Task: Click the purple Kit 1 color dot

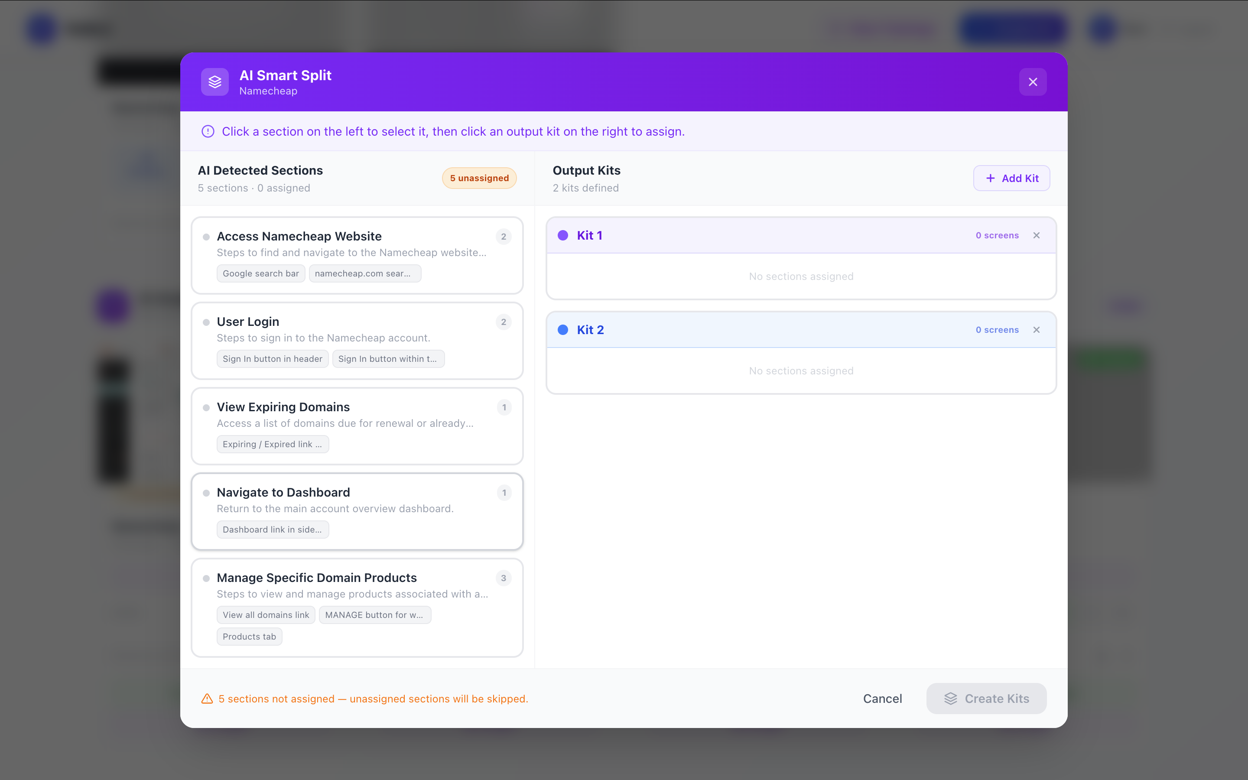Action: click(562, 235)
